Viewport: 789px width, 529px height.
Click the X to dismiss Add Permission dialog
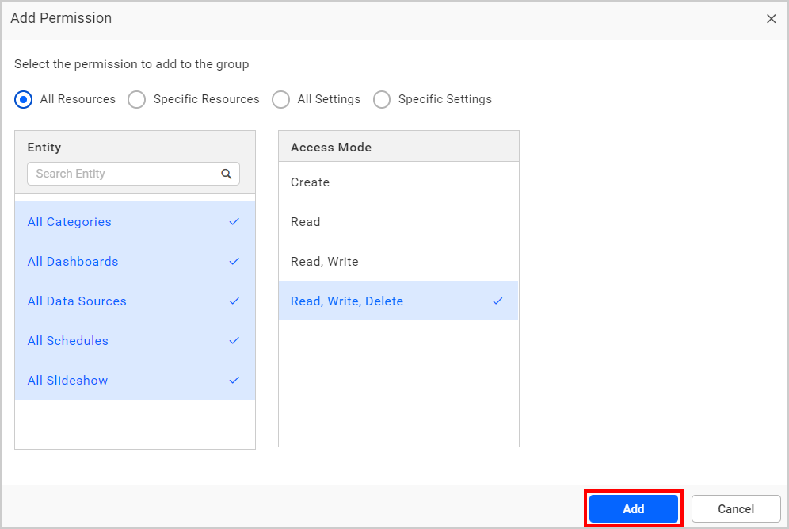[x=771, y=18]
